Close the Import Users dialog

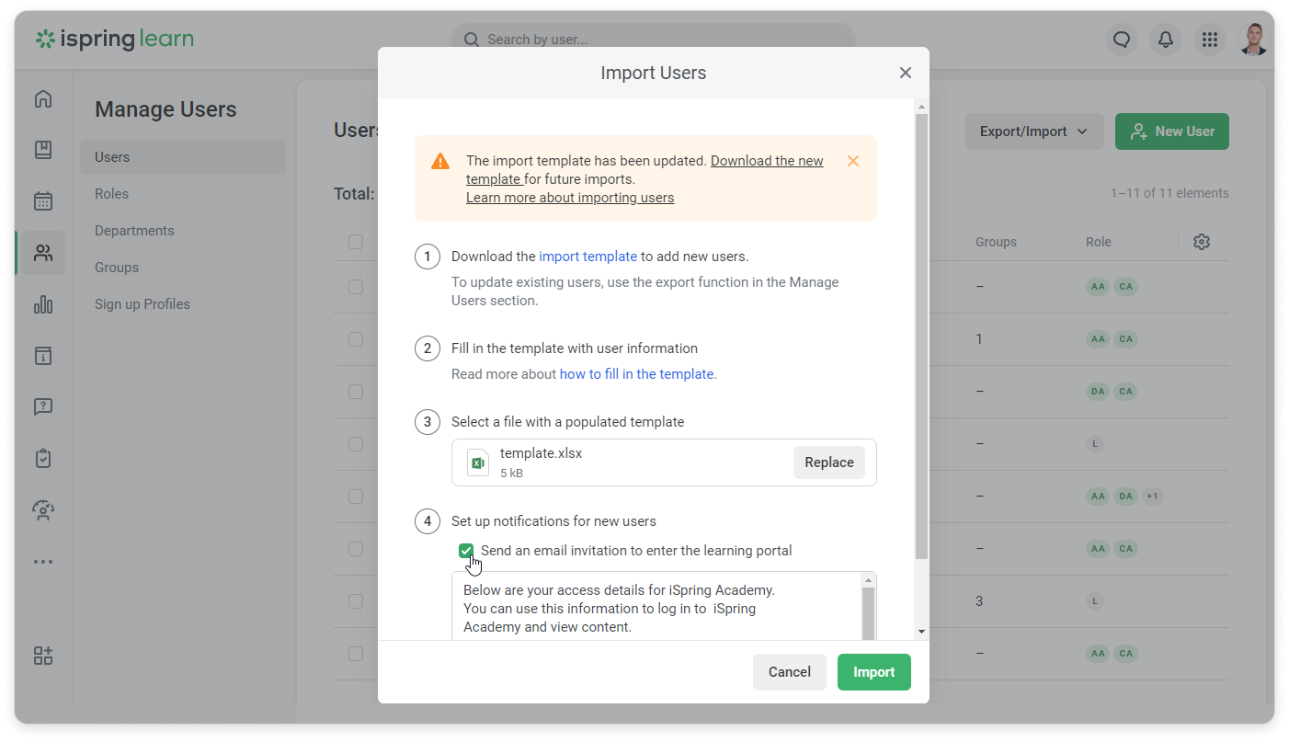coord(906,73)
